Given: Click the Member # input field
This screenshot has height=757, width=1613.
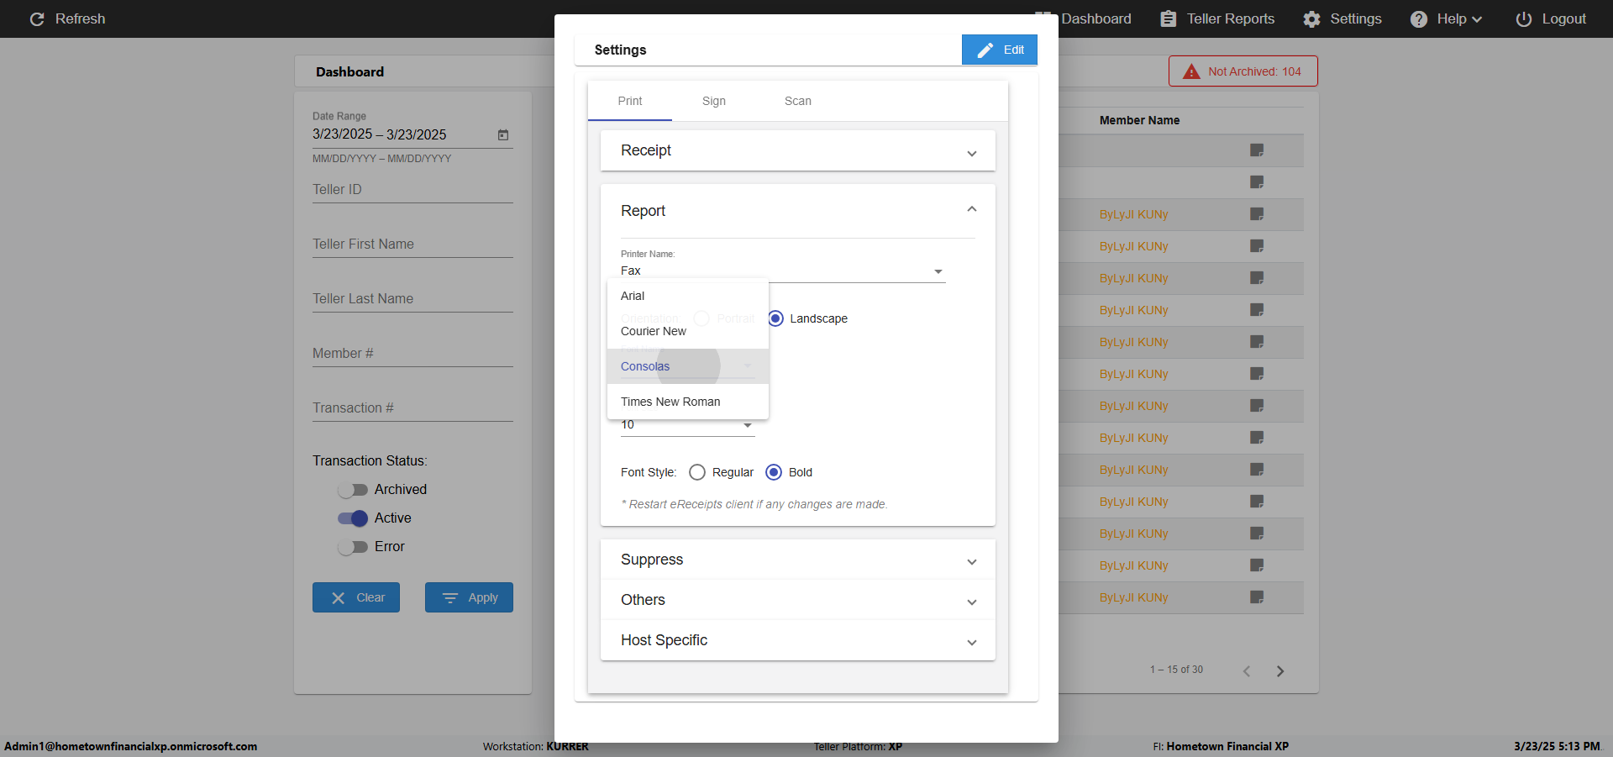Looking at the screenshot, I should click(x=412, y=354).
